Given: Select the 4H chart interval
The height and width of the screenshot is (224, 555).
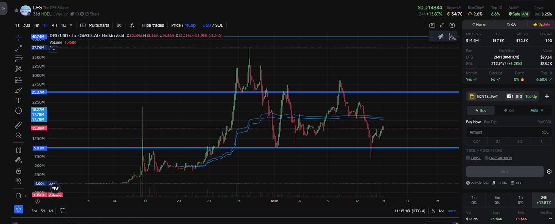Looking at the screenshot, I should click(x=55, y=25).
